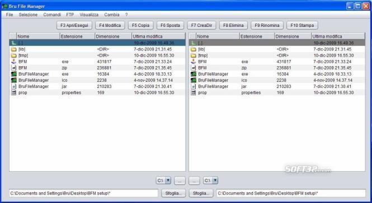Click size '210283' in right panel
This screenshot has height=203, width=372.
284,86
